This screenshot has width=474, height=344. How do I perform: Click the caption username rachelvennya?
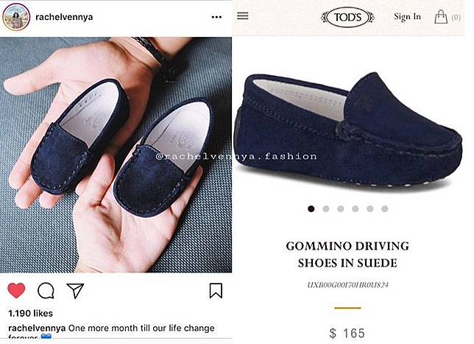point(35,327)
